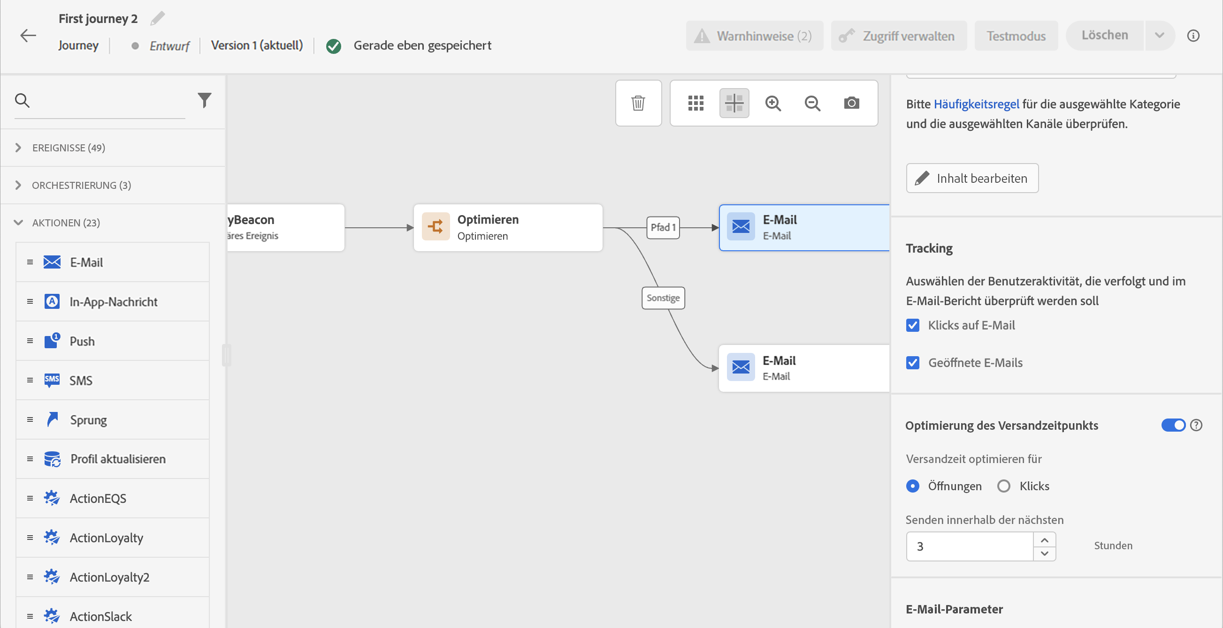
Task: Increase hours with stepper up arrow
Action: 1044,540
